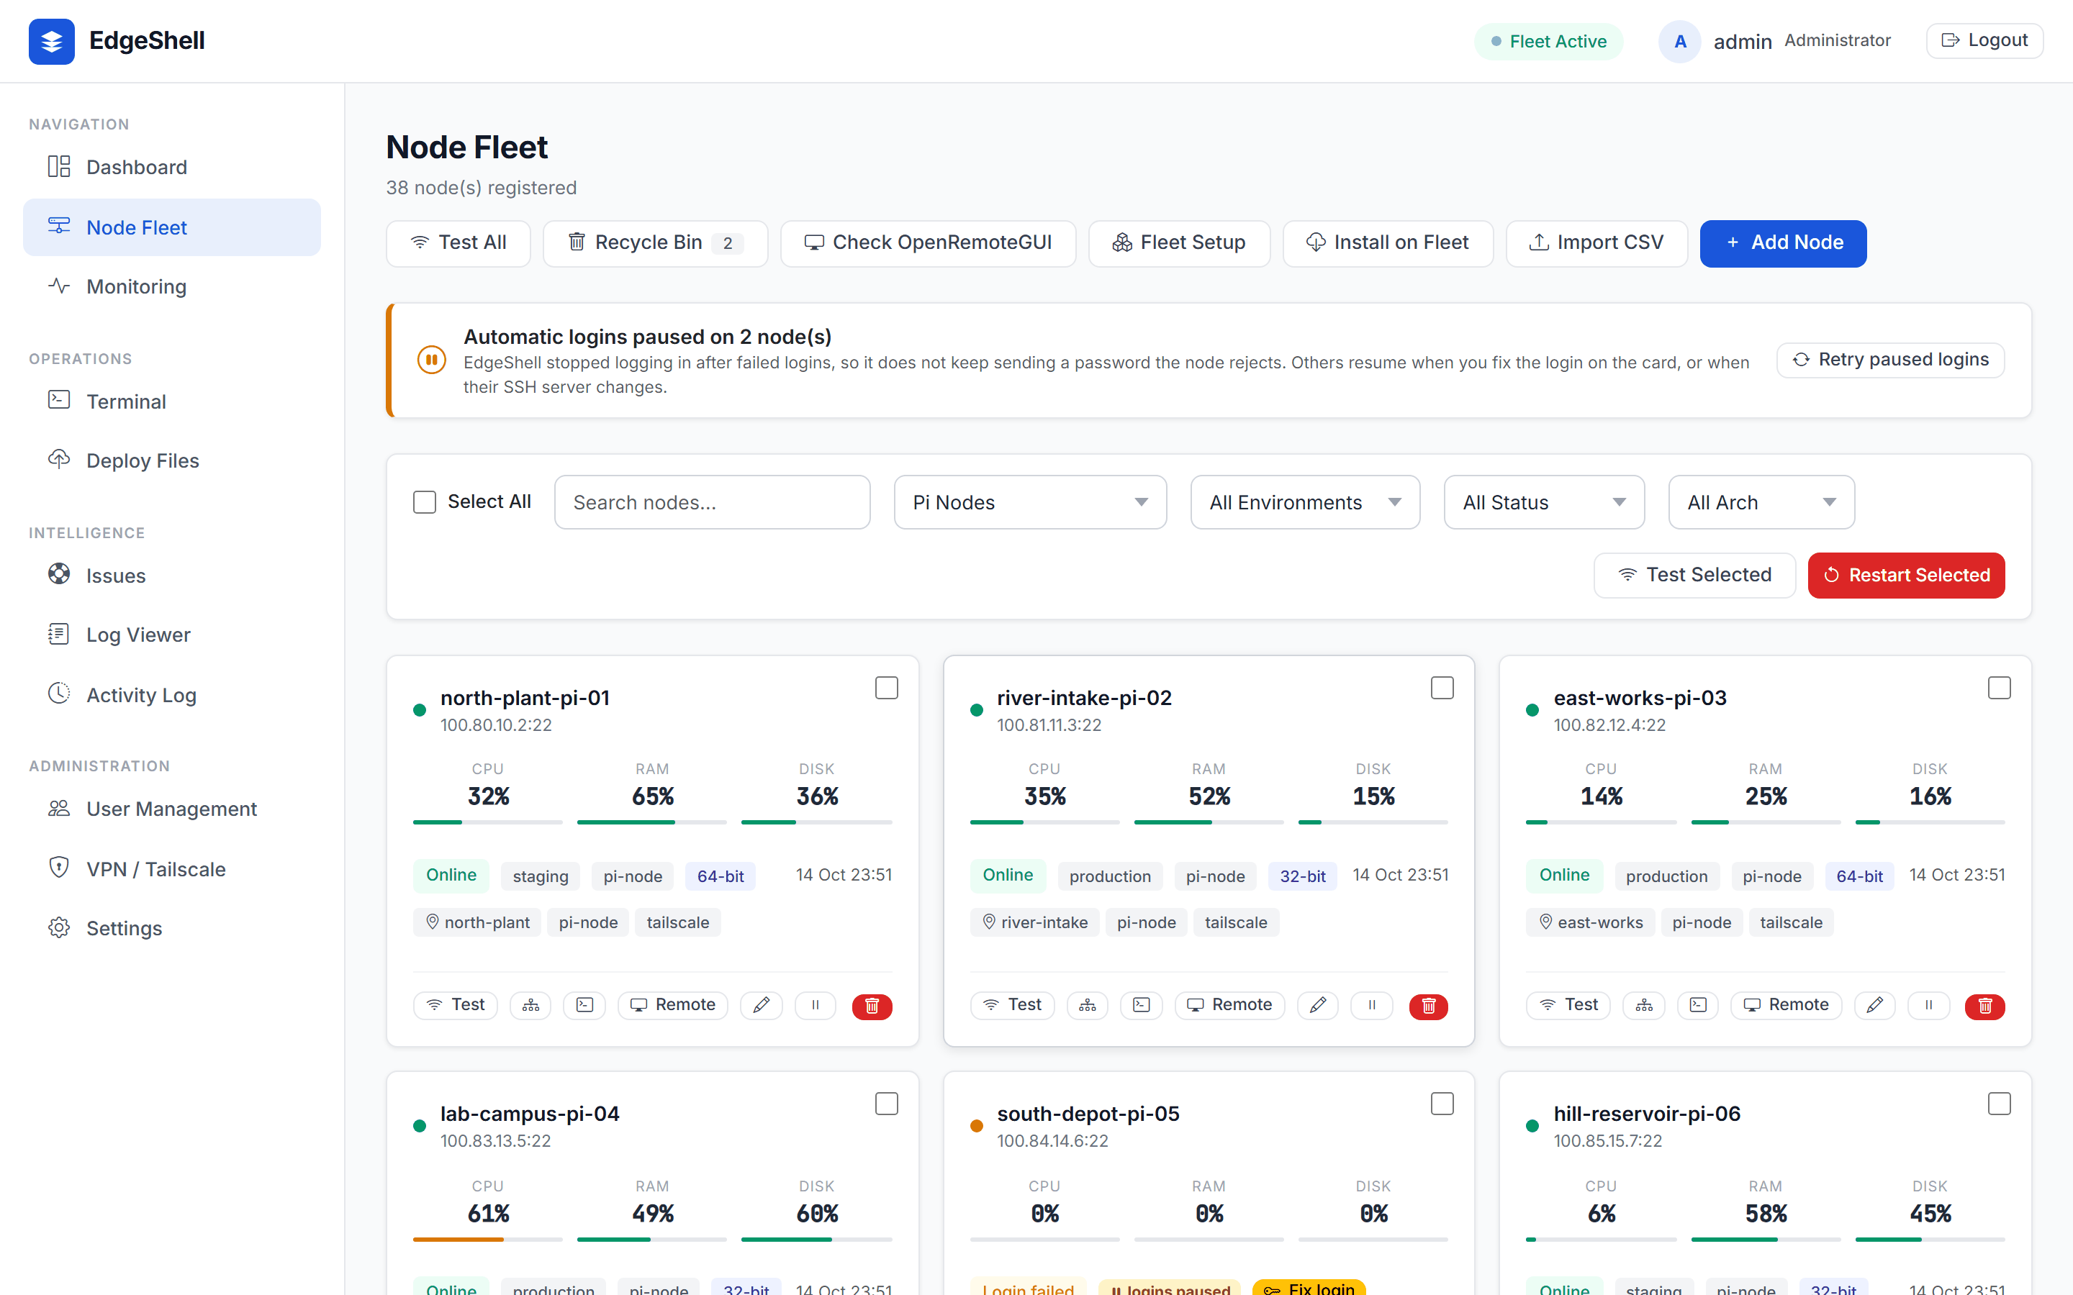Screen dimensions: 2073x1295
Task: Click north-plant location pin tag
Action: tap(477, 922)
